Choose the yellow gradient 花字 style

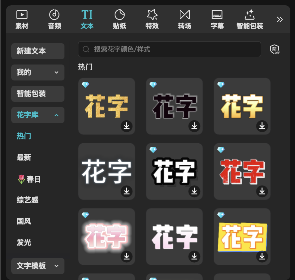coord(242,106)
